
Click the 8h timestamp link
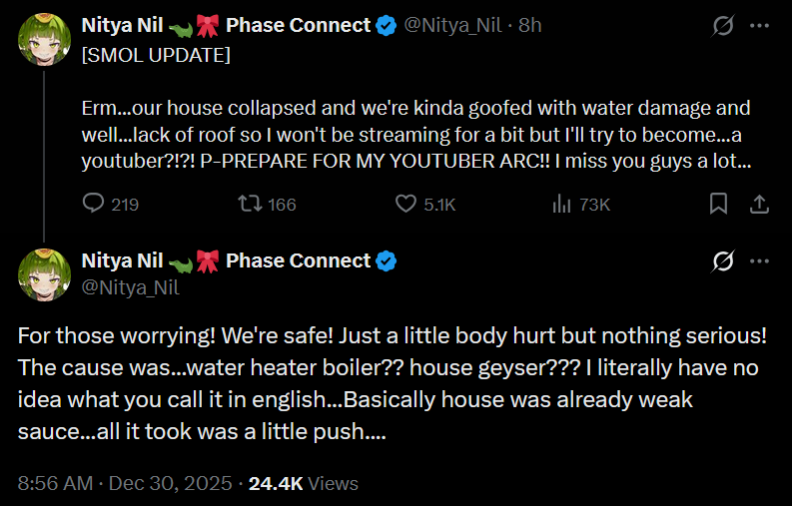[529, 26]
